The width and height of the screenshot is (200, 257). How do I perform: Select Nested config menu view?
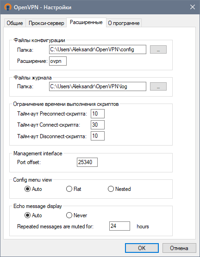pyautogui.click(x=119, y=189)
